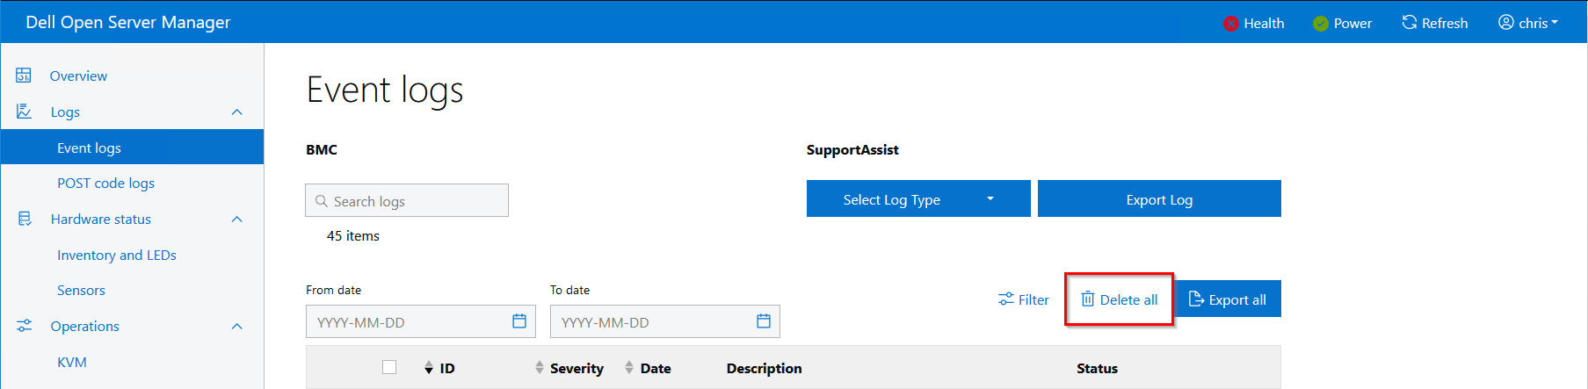Click the Hardware status icon in sidebar
The image size is (1588, 389).
(x=24, y=219)
